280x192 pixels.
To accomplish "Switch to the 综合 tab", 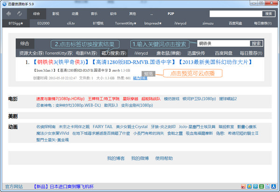I will pos(36,14).
